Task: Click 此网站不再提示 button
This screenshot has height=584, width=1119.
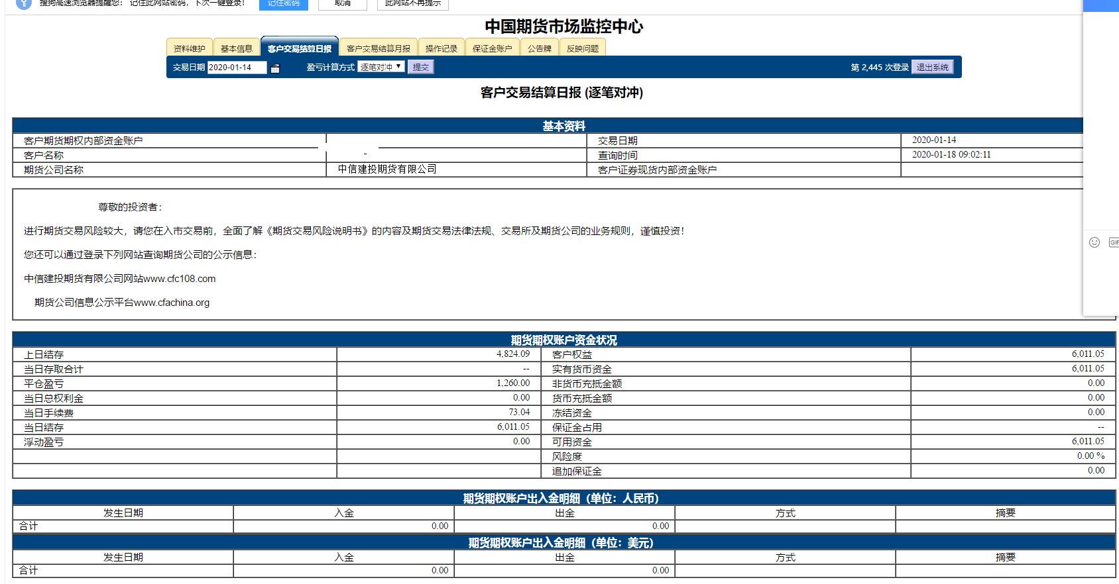Action: tap(413, 4)
